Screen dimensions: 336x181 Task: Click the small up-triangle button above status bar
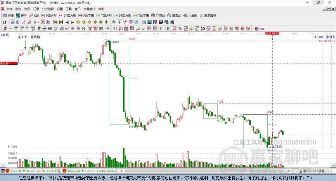[x=3, y=165]
